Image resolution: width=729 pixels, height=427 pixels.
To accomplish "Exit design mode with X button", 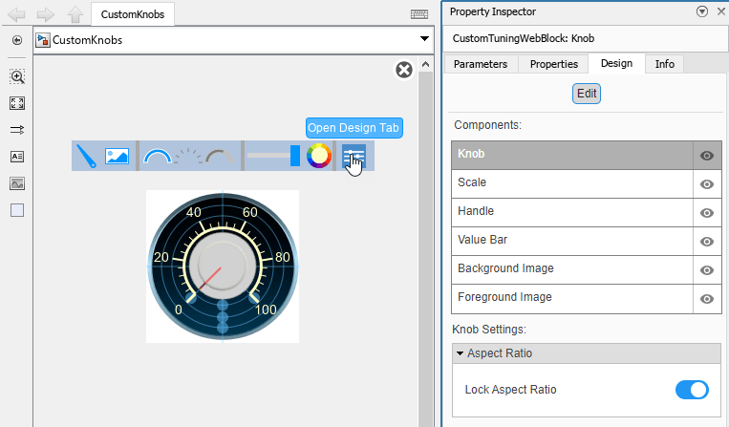I will [403, 70].
